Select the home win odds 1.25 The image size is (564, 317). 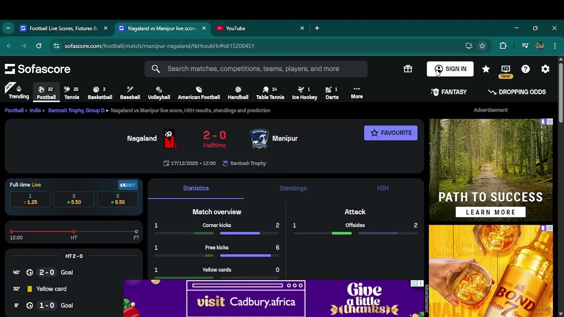pyautogui.click(x=30, y=199)
